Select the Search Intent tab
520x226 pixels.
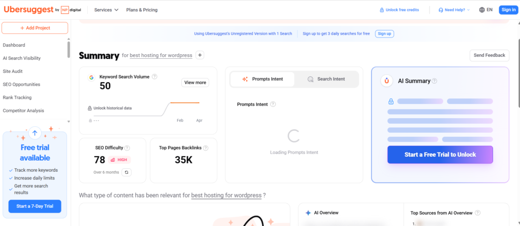(326, 79)
